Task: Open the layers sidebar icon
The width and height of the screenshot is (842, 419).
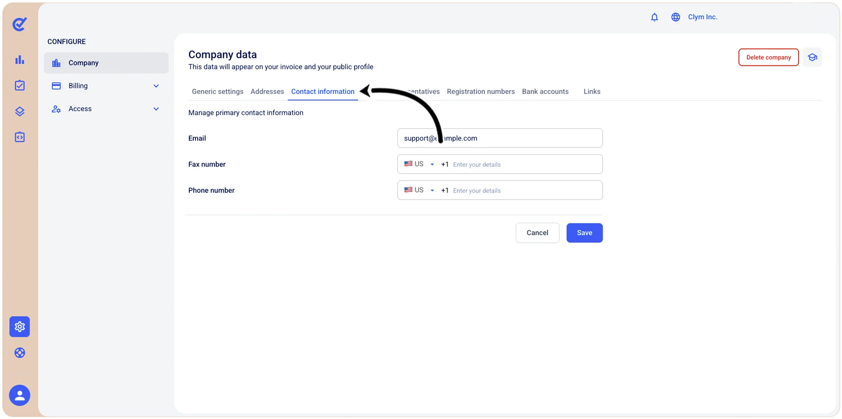Action: 20,111
